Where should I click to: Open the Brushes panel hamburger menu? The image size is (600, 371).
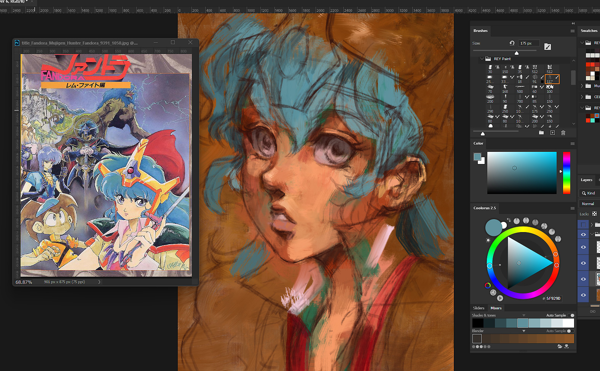[572, 31]
